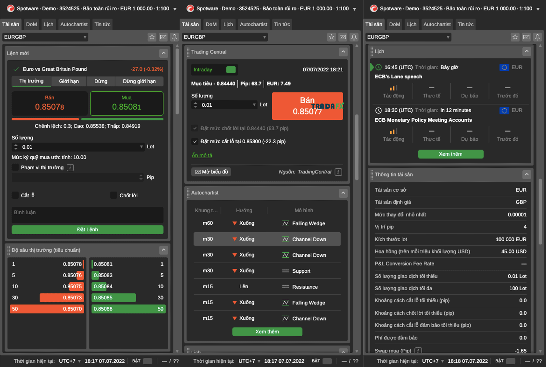Collapse Thông tin tài sản panel
The image size is (546, 367).
tap(526, 175)
